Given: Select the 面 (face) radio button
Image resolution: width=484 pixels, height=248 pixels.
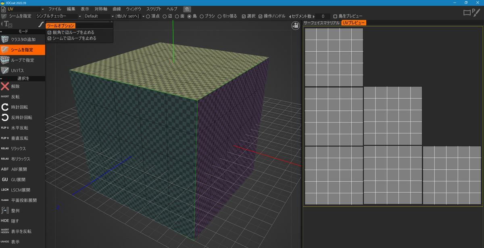Looking at the screenshot, I should click(x=177, y=16).
